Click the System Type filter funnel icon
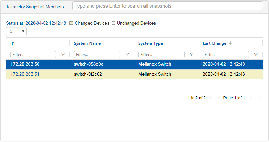The height and width of the screenshot is (142, 269). coord(192,54)
